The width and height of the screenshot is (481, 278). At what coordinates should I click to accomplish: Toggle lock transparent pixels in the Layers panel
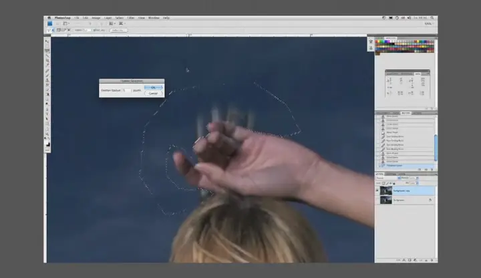tap(383, 183)
